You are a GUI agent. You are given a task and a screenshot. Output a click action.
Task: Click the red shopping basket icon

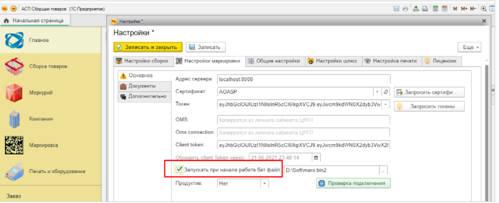[14, 66]
